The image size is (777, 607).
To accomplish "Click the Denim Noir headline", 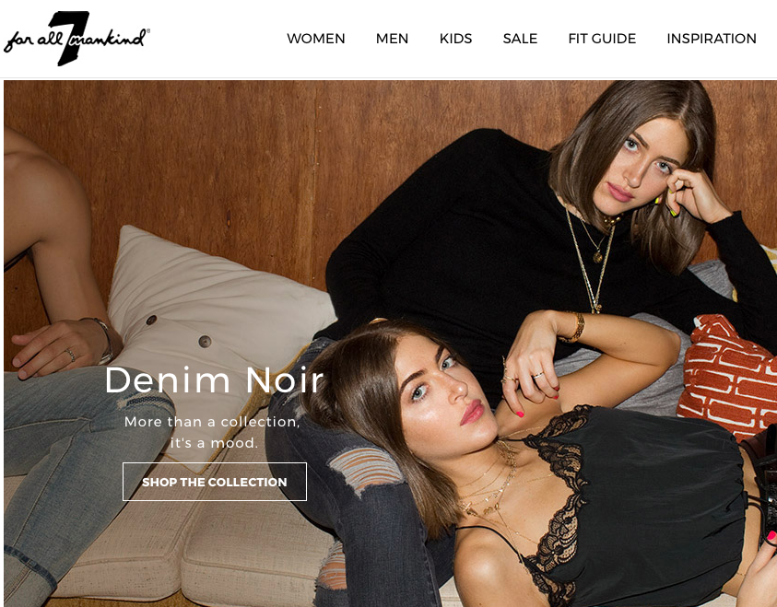I will [214, 380].
